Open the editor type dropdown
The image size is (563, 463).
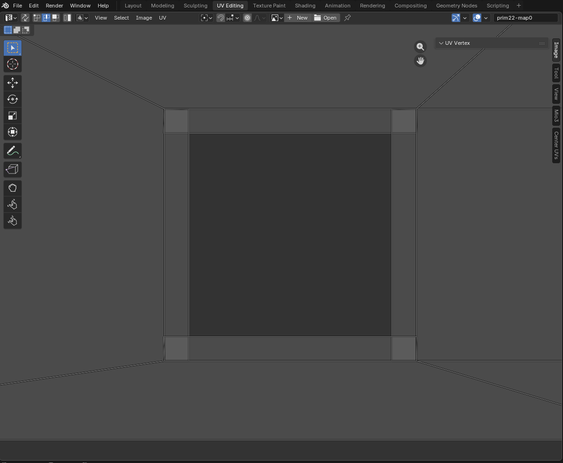11,18
